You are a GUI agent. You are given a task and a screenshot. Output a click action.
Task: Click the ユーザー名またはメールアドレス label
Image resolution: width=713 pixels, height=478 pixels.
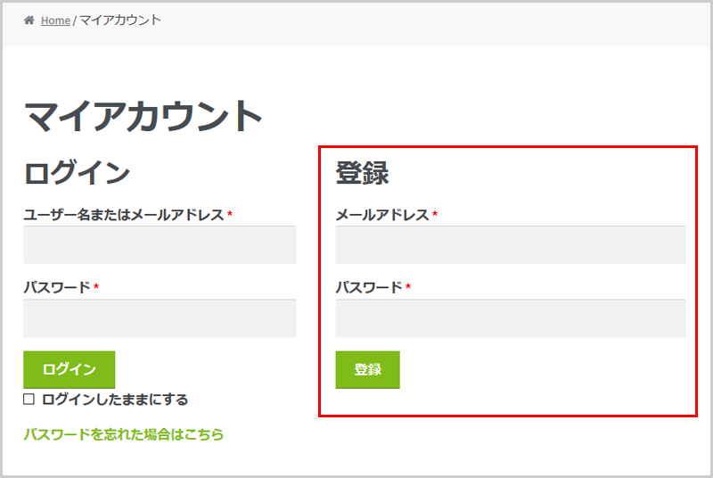124,214
